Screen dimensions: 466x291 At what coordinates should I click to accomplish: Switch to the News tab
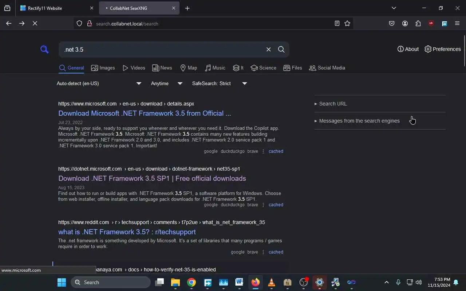(162, 68)
